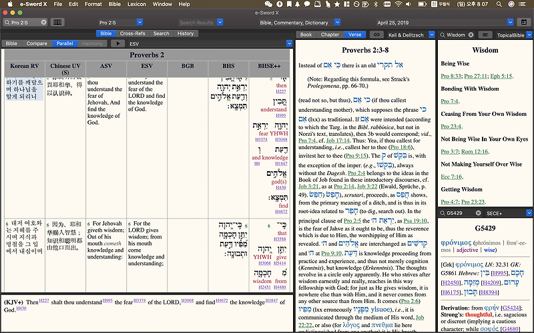
Task: Open Siri from menu bar
Action: pos(511,4)
